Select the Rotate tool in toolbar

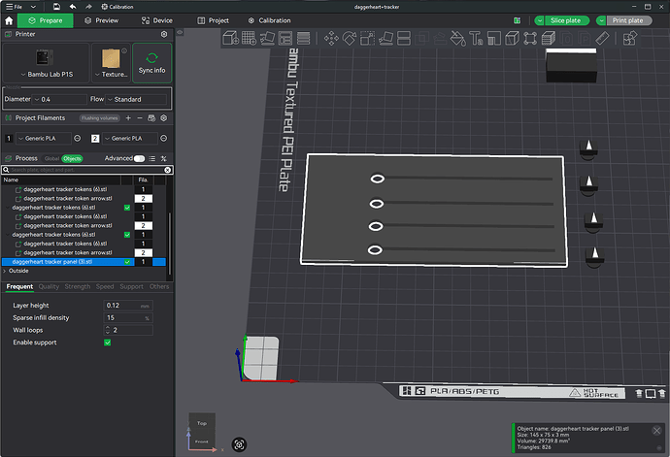pos(350,38)
